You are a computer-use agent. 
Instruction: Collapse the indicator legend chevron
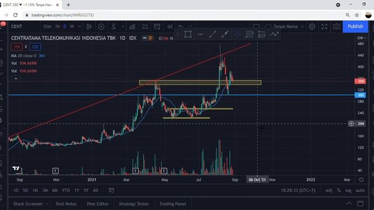[16, 79]
